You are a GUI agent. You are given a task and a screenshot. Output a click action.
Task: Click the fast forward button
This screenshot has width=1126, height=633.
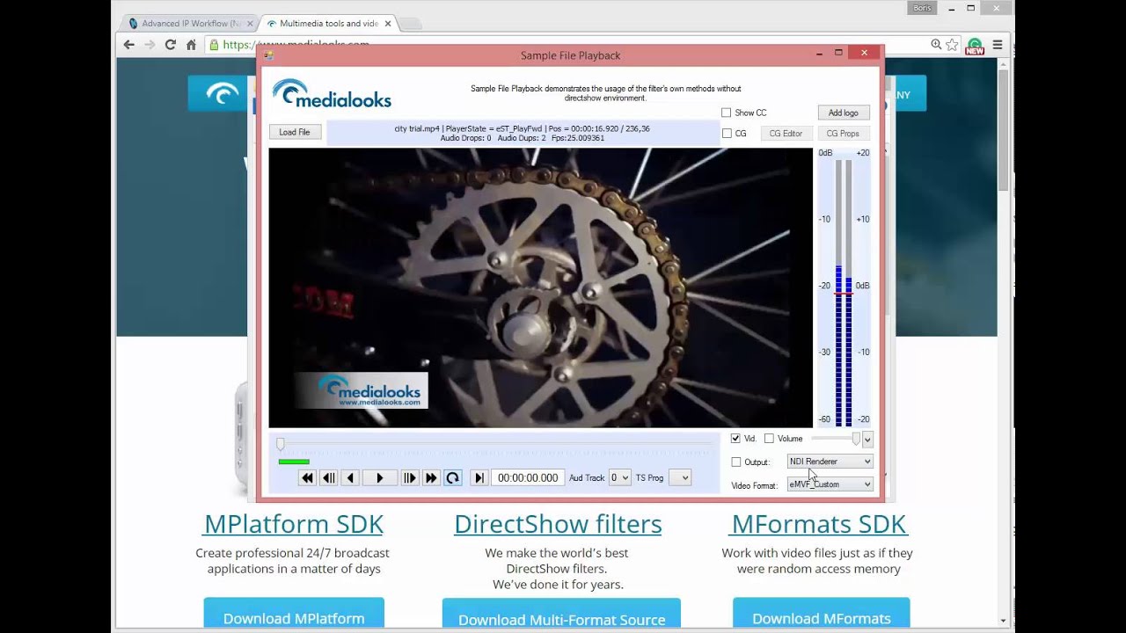point(430,477)
